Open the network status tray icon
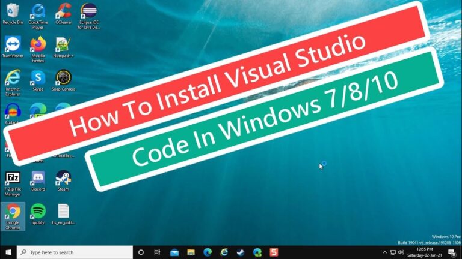The height and width of the screenshot is (259, 462). (393, 252)
